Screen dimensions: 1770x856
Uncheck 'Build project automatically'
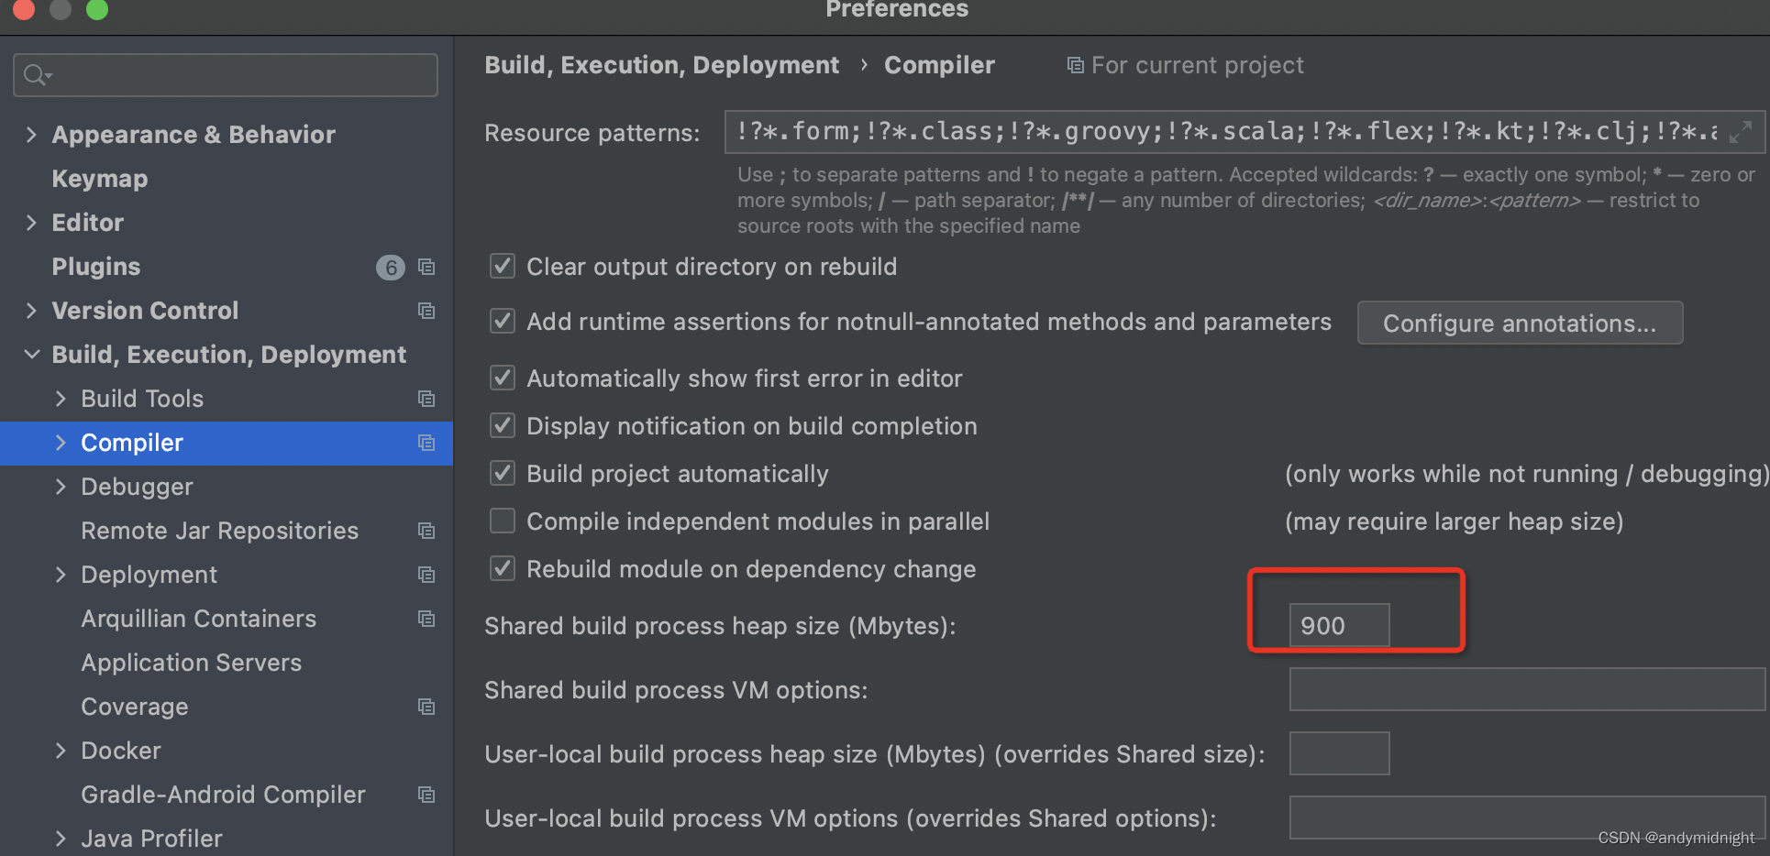coord(503,473)
